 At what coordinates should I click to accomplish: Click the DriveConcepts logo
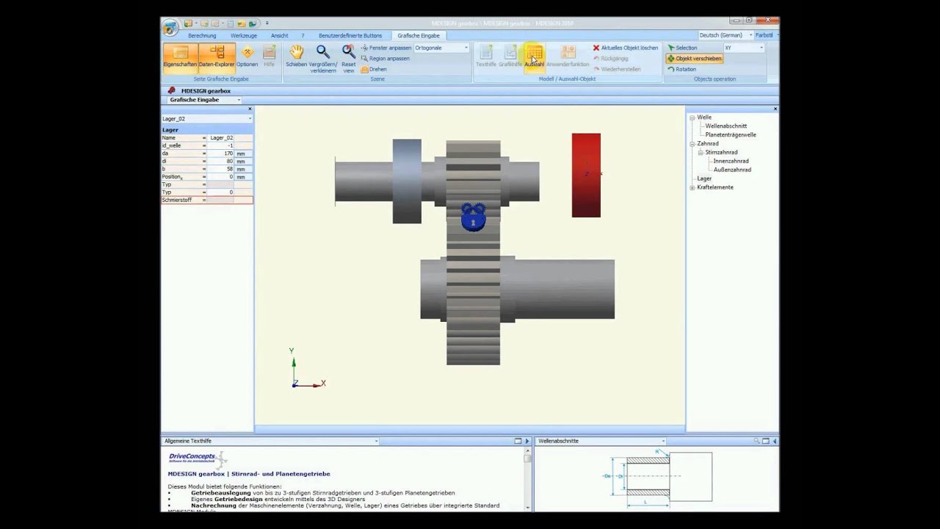click(x=197, y=458)
